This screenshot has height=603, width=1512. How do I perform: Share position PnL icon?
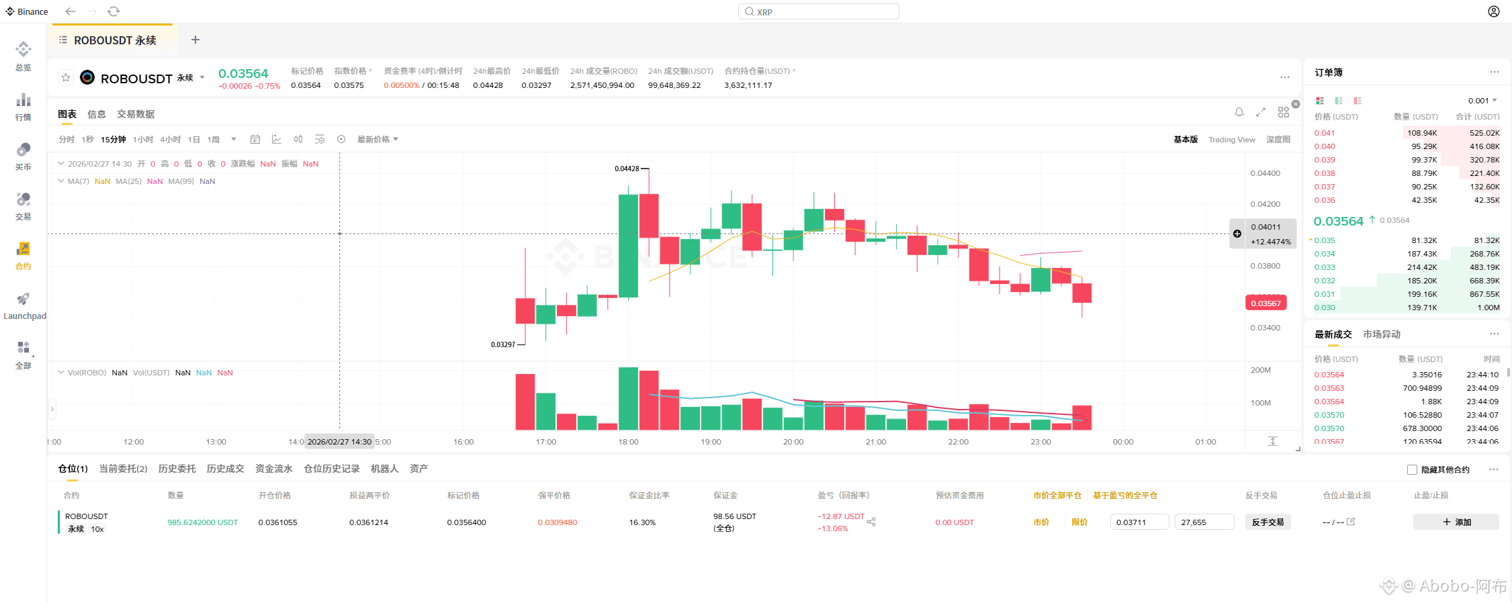[871, 522]
